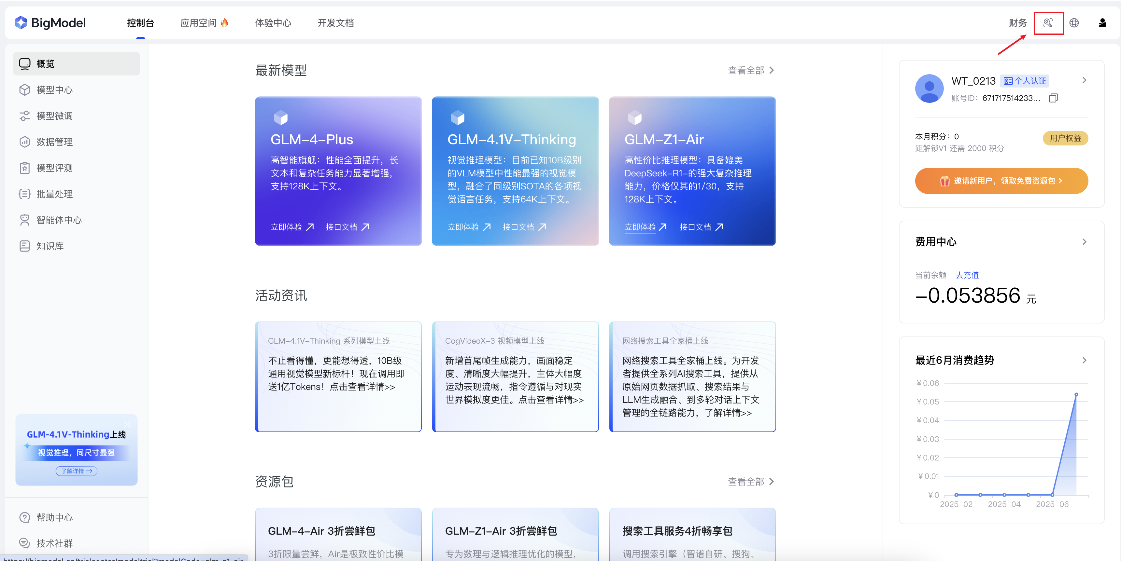Image resolution: width=1121 pixels, height=561 pixels.
Task: Expand the 费用中心 card chevron
Action: point(1084,242)
